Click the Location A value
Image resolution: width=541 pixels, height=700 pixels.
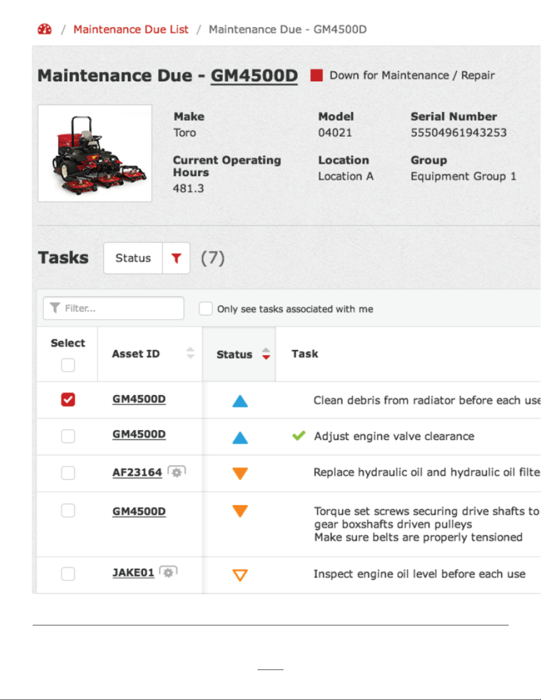pos(346,176)
